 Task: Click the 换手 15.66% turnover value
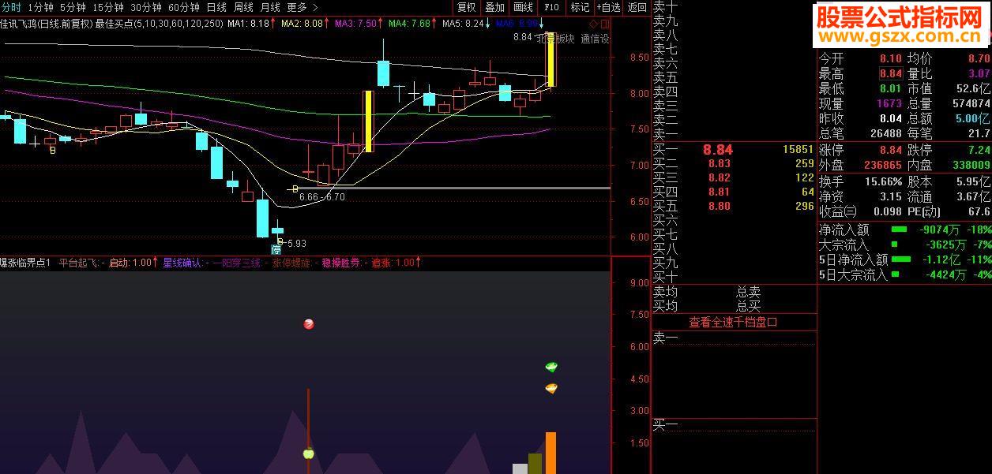pyautogui.click(x=882, y=181)
